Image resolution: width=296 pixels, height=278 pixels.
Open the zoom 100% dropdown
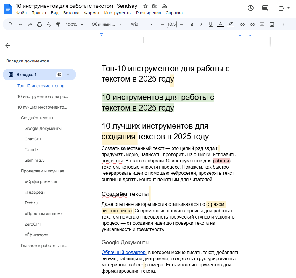pyautogui.click(x=74, y=25)
